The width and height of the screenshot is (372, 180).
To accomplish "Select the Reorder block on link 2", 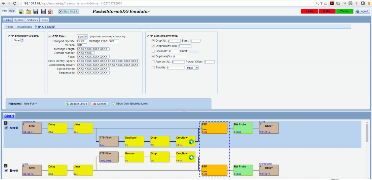I will pos(134,157).
